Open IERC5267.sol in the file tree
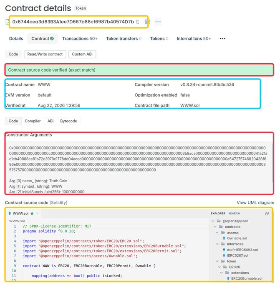The height and width of the screenshot is (283, 275). click(x=237, y=256)
